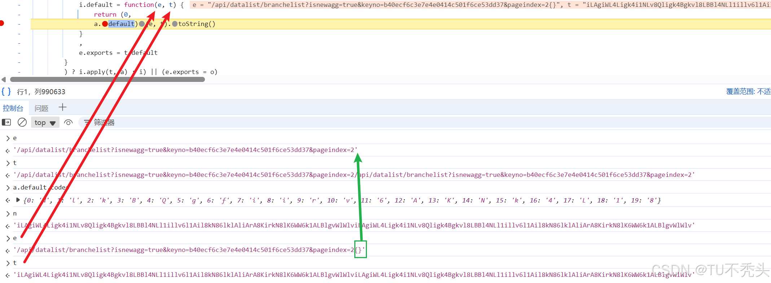This screenshot has width=771, height=283.
Task: Click the 'i.default = function(e, t)' line
Action: click(131, 5)
